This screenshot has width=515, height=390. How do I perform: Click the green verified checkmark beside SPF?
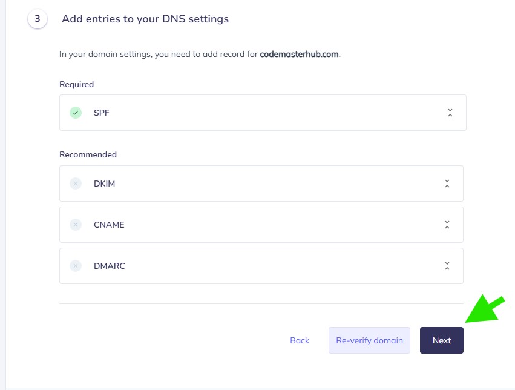(76, 113)
